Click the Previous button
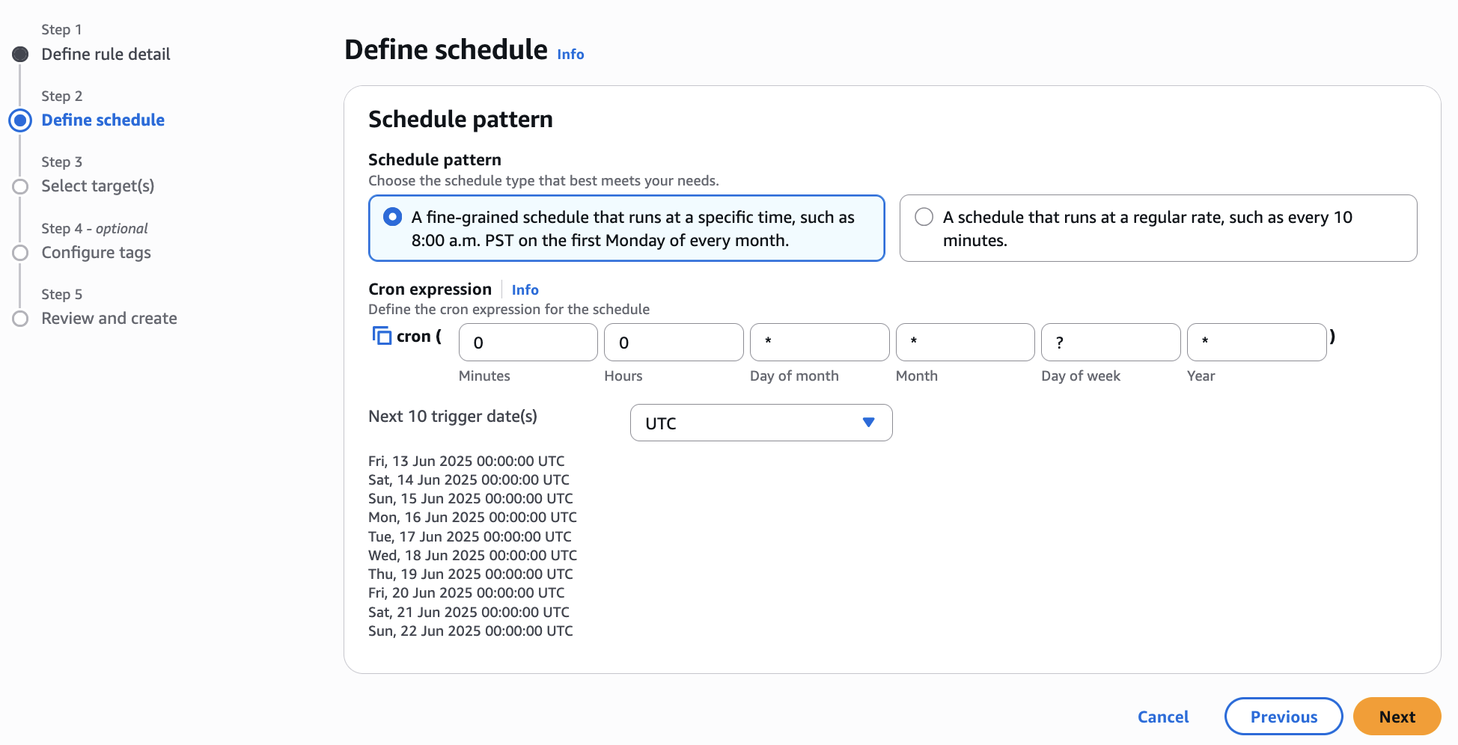The width and height of the screenshot is (1458, 745). [1283, 717]
